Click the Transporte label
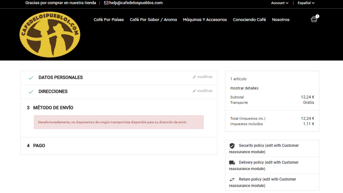343x193 pixels. [239, 103]
